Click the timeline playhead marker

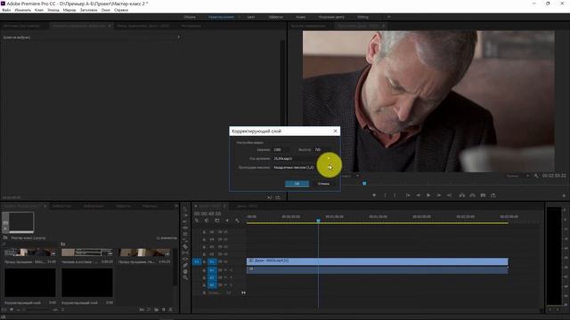pyautogui.click(x=318, y=220)
